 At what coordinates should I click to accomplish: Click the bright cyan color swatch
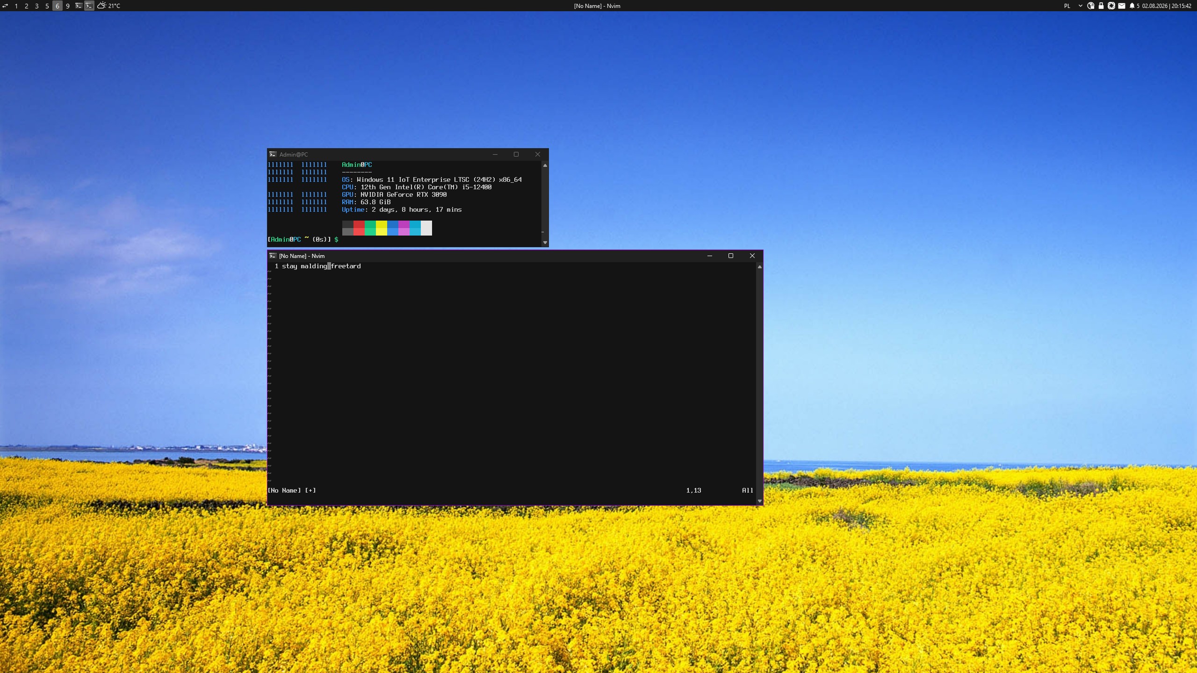(x=415, y=232)
